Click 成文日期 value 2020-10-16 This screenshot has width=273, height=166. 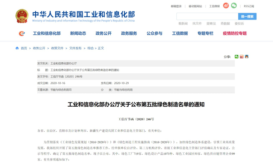[58, 83]
